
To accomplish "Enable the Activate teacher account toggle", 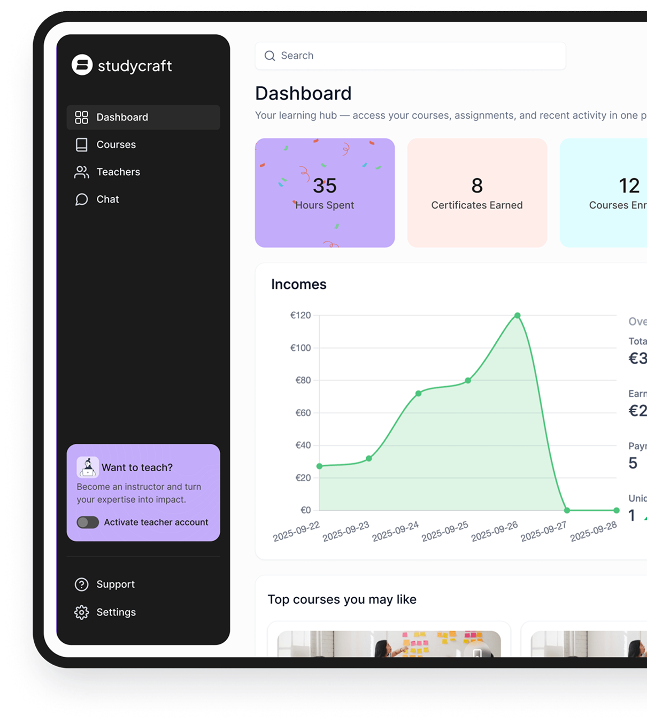I will coord(88,522).
